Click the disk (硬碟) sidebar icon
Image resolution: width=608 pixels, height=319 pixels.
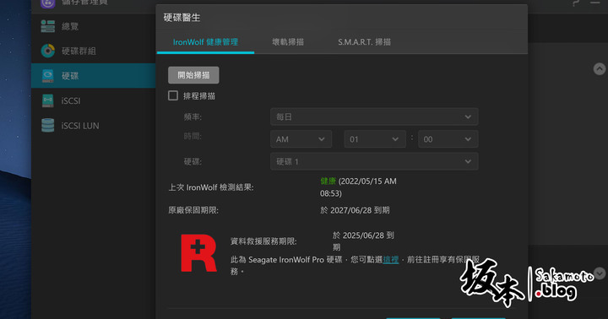[x=47, y=76]
